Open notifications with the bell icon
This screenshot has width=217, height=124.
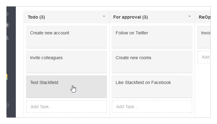(x=8, y=38)
